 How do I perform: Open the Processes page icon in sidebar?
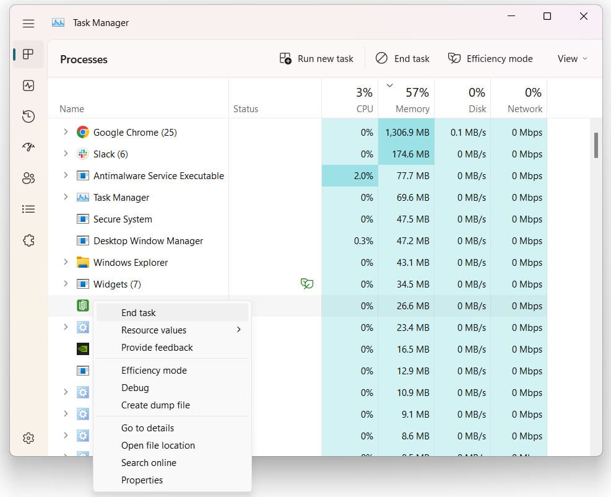[x=28, y=55]
